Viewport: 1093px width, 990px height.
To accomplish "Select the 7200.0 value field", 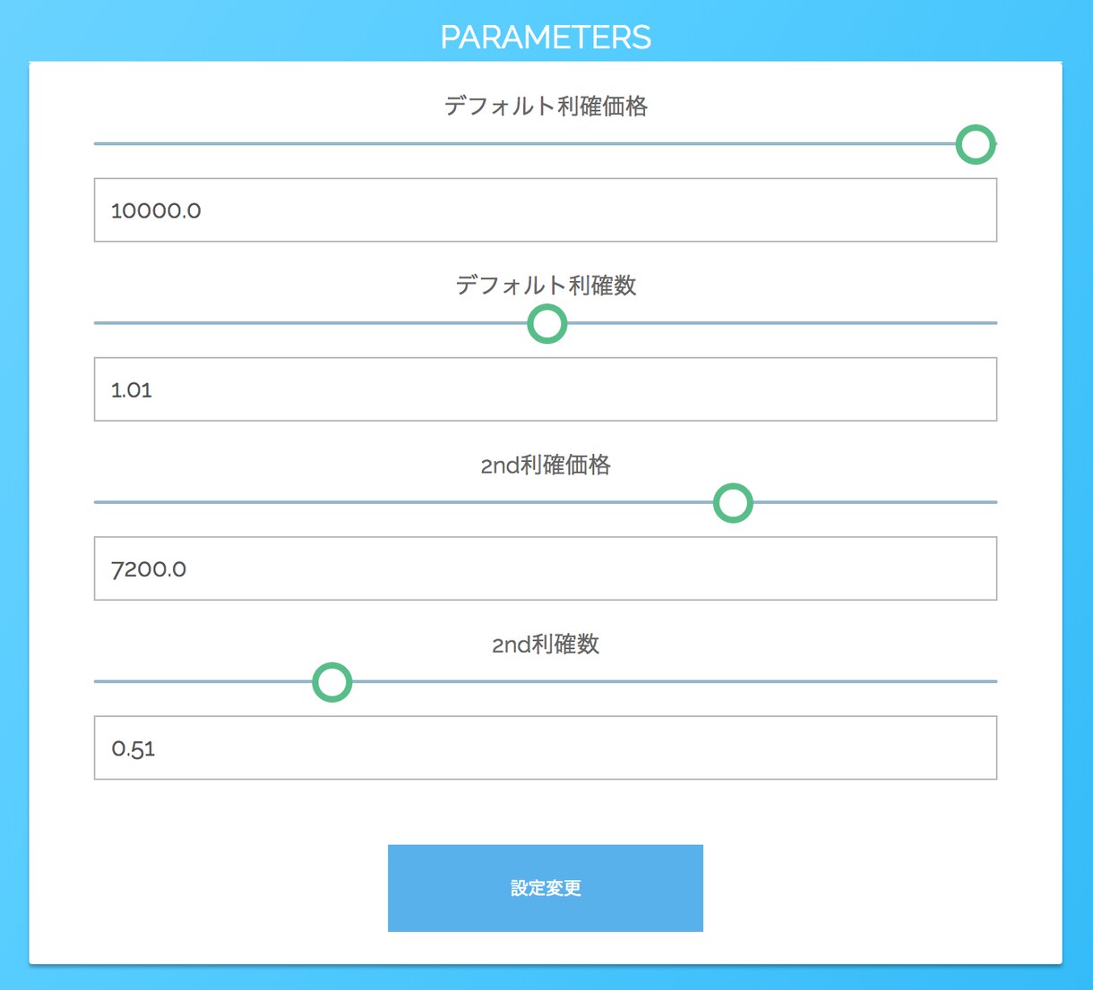I will [546, 568].
